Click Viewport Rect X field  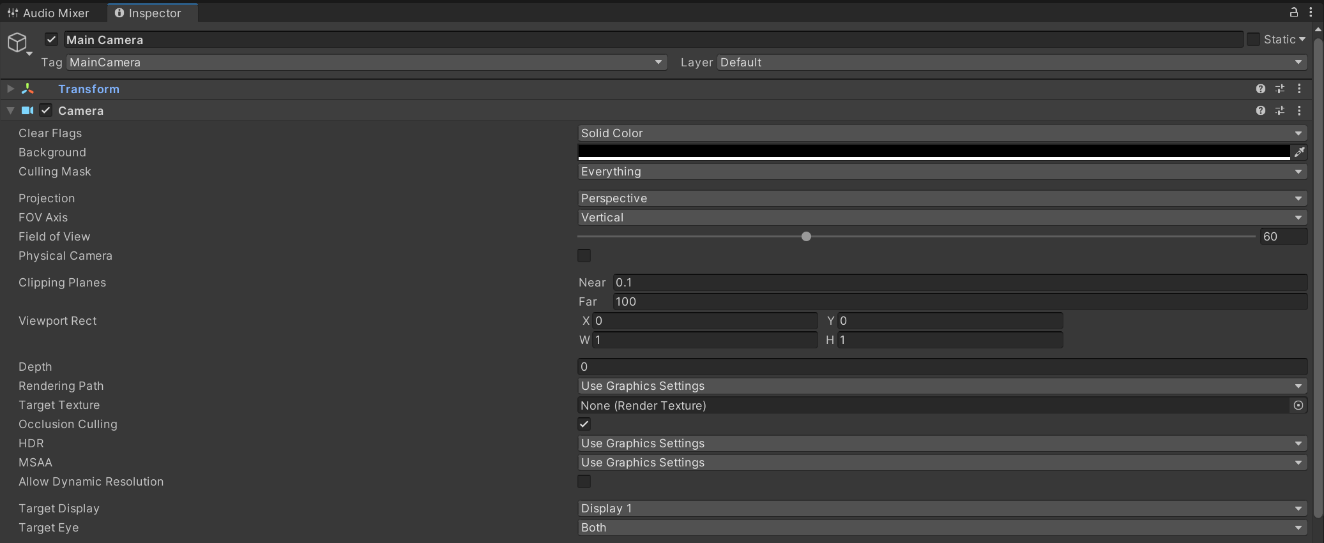pos(705,320)
